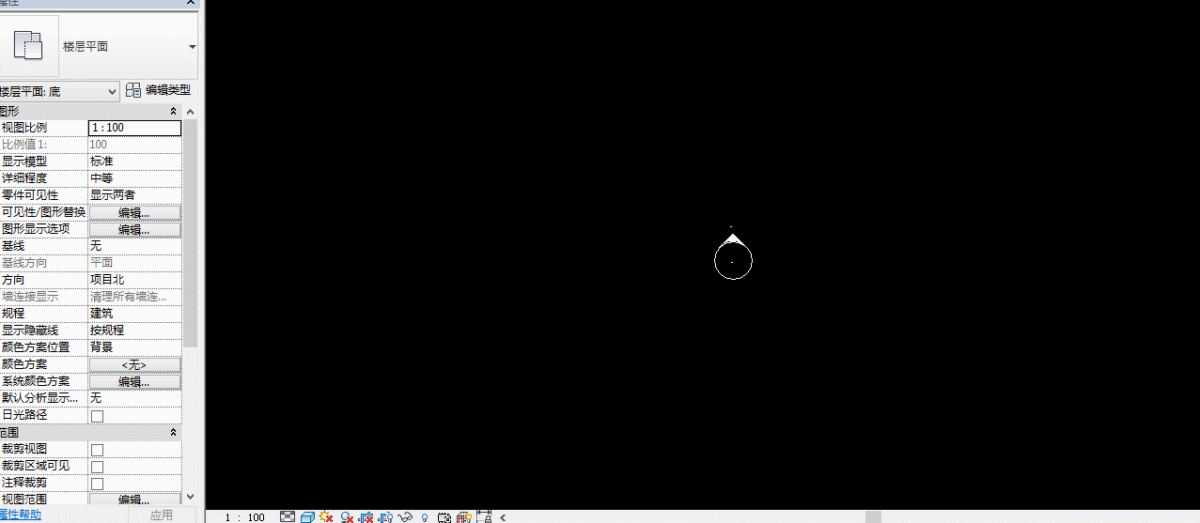Click the 编辑类型 edit type button
The height and width of the screenshot is (523, 1200).
(158, 90)
